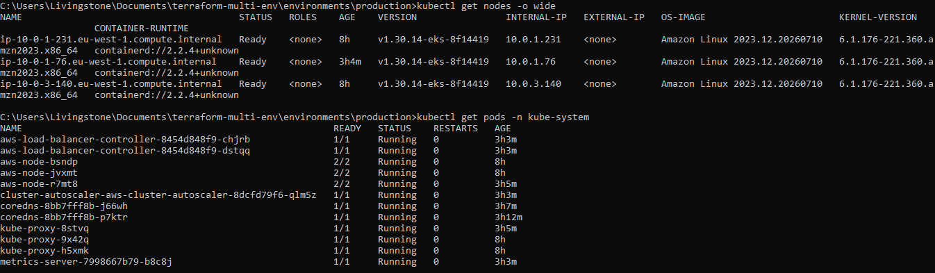Click the OS-IMAGE column header
This screenshot has height=273, width=935.
tap(684, 17)
